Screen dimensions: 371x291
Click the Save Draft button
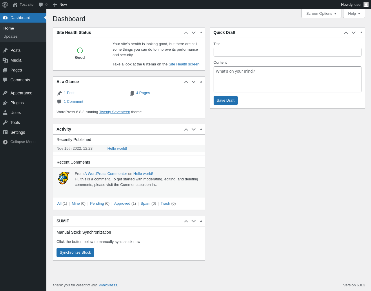point(225,100)
